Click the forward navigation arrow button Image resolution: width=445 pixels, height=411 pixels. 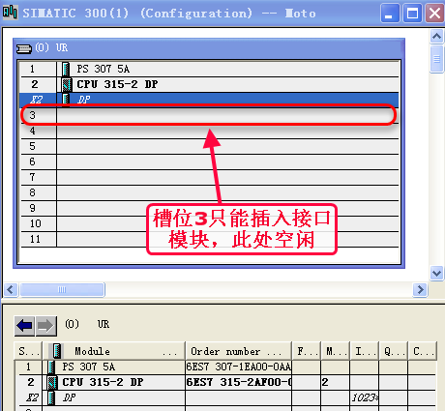(x=45, y=326)
